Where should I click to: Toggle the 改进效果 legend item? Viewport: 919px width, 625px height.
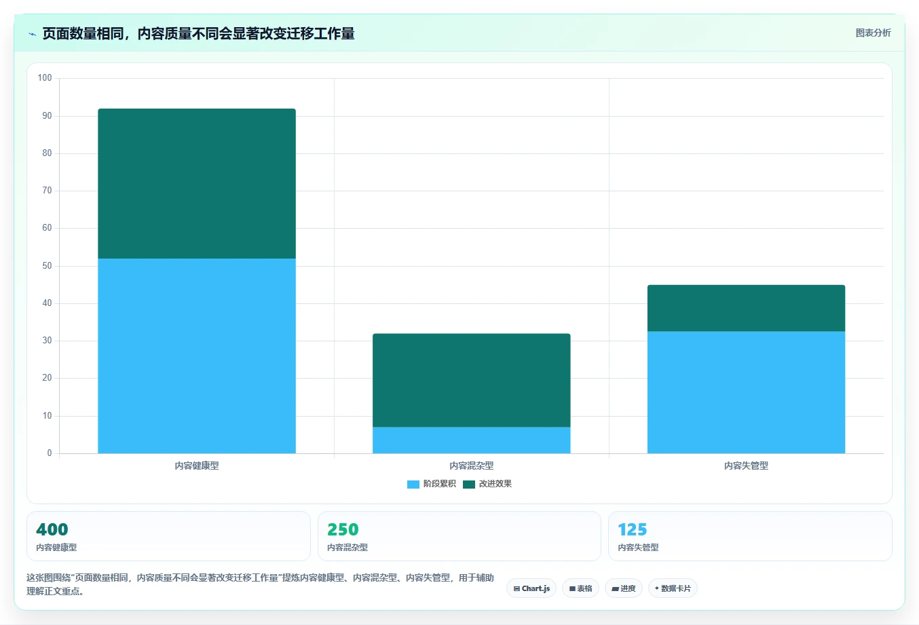point(487,484)
